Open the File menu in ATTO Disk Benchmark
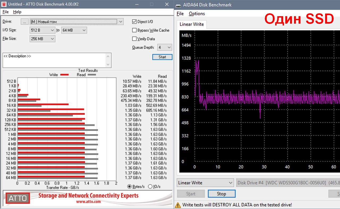Image resolution: width=340 pixels, height=209 pixels. click(6, 12)
